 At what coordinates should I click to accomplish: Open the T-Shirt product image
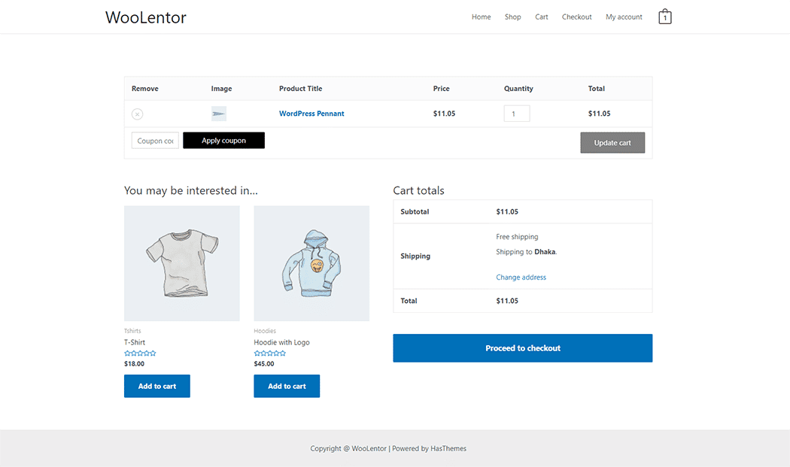point(181,263)
